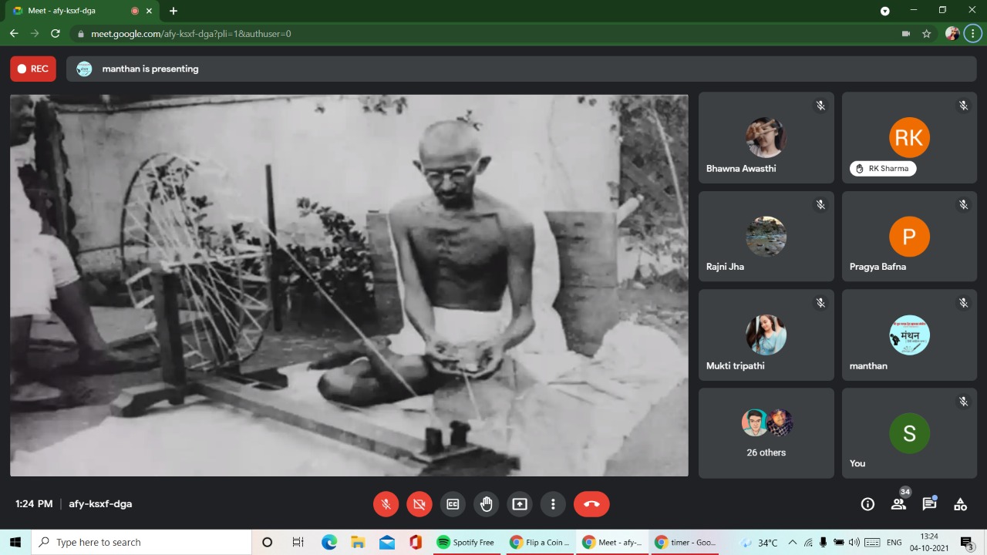Open a new Chrome tab
987x555 pixels.
pos(173,11)
